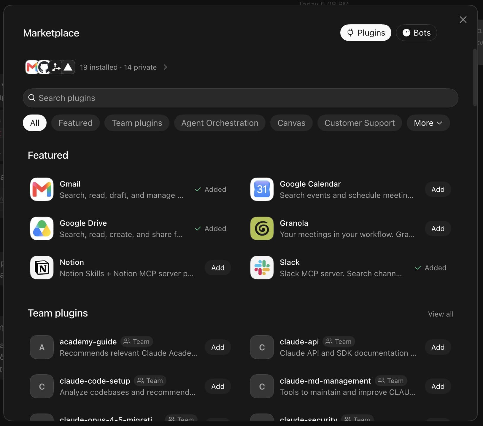Switch to the Bots view
The width and height of the screenshot is (483, 426).
click(x=416, y=33)
